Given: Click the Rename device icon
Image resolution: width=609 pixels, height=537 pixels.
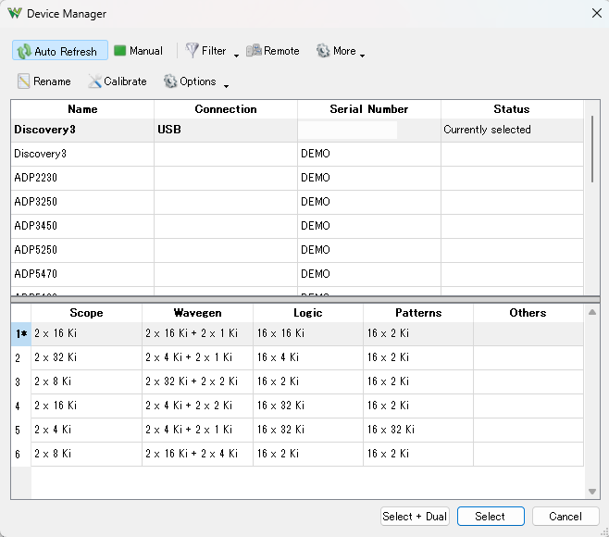Looking at the screenshot, I should click(24, 81).
